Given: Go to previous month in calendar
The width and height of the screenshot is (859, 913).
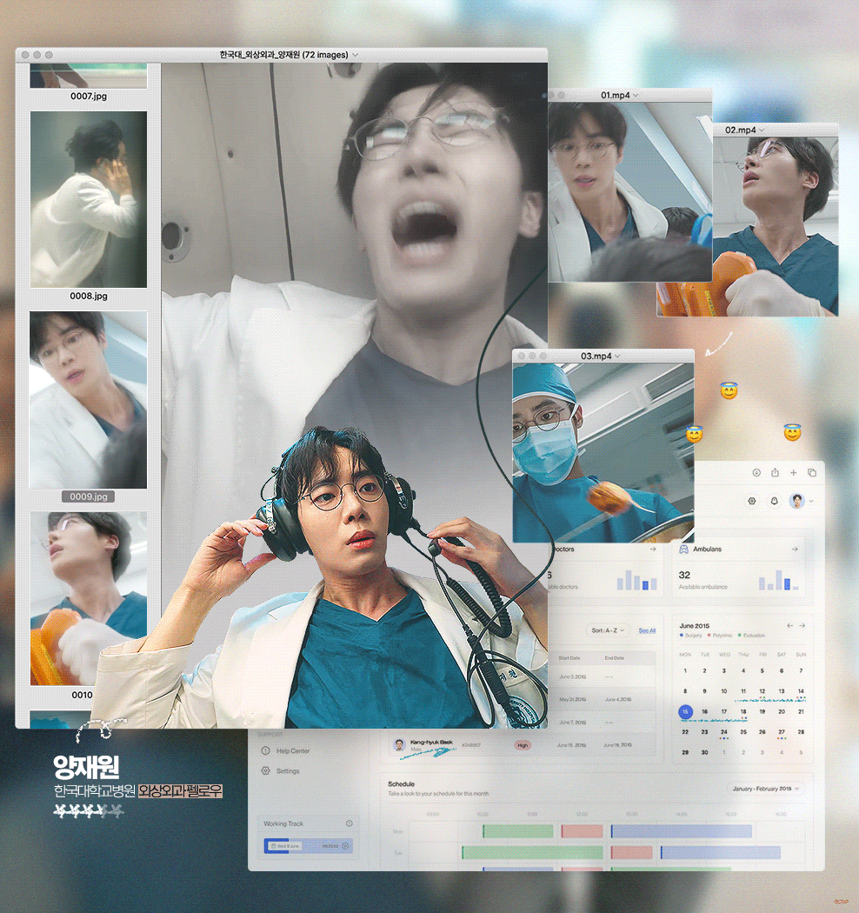Looking at the screenshot, I should click(789, 625).
